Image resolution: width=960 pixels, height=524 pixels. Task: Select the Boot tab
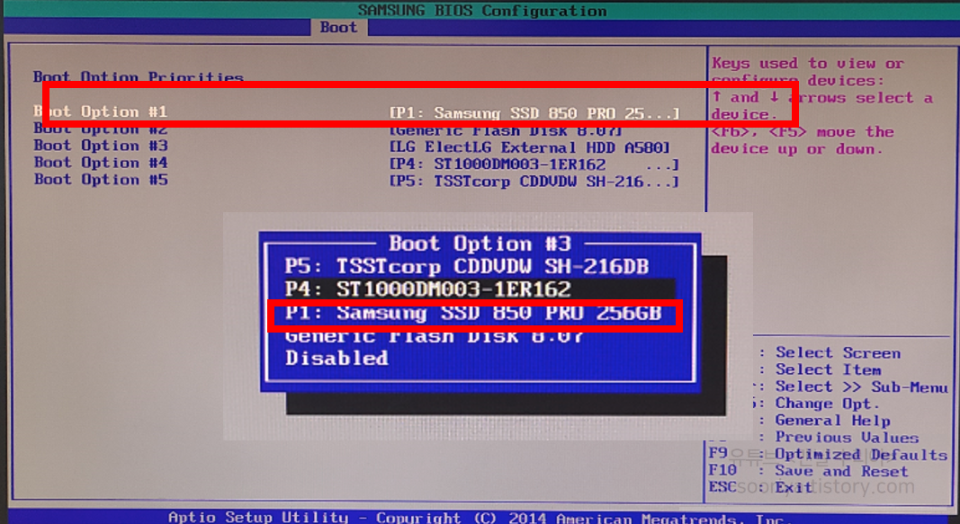[x=338, y=28]
